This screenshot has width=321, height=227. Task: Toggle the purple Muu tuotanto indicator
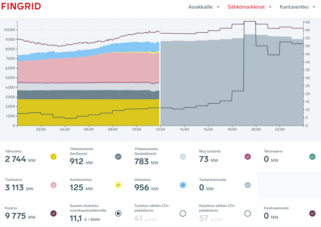[x=248, y=157]
